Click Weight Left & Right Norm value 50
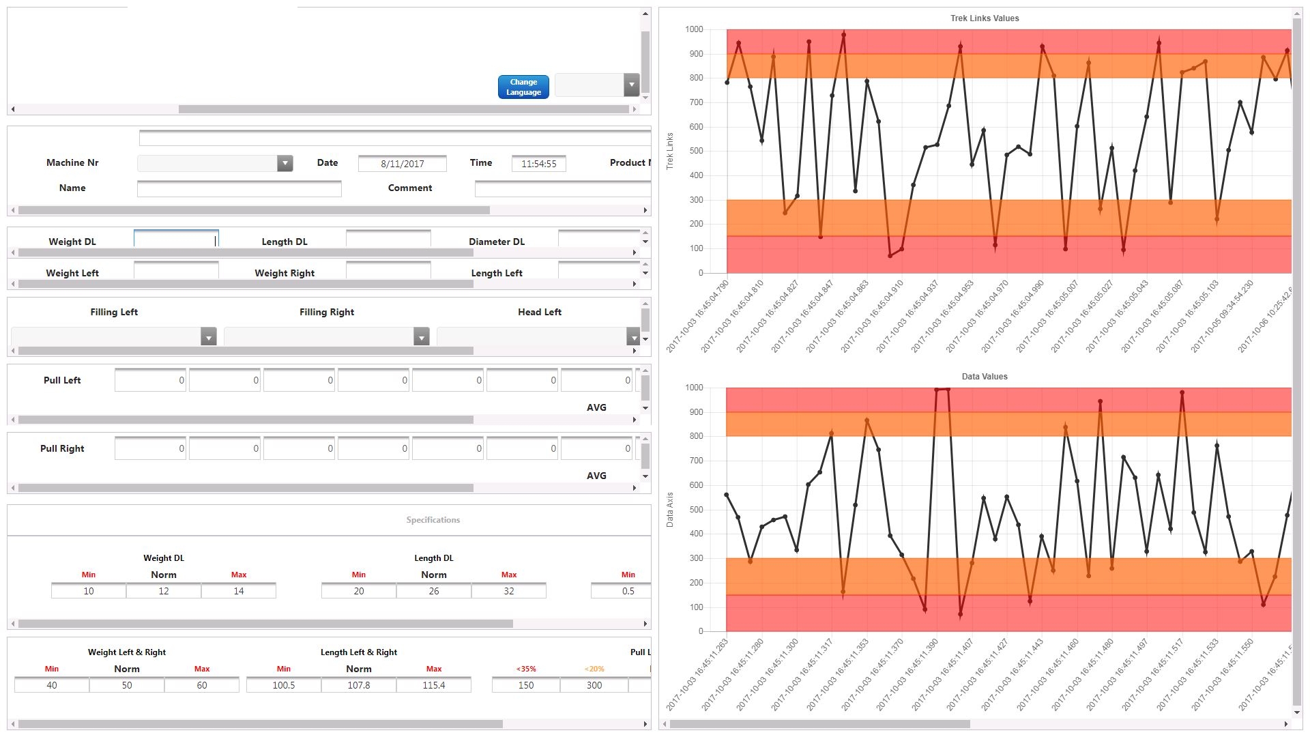The width and height of the screenshot is (1310, 737). 127,685
